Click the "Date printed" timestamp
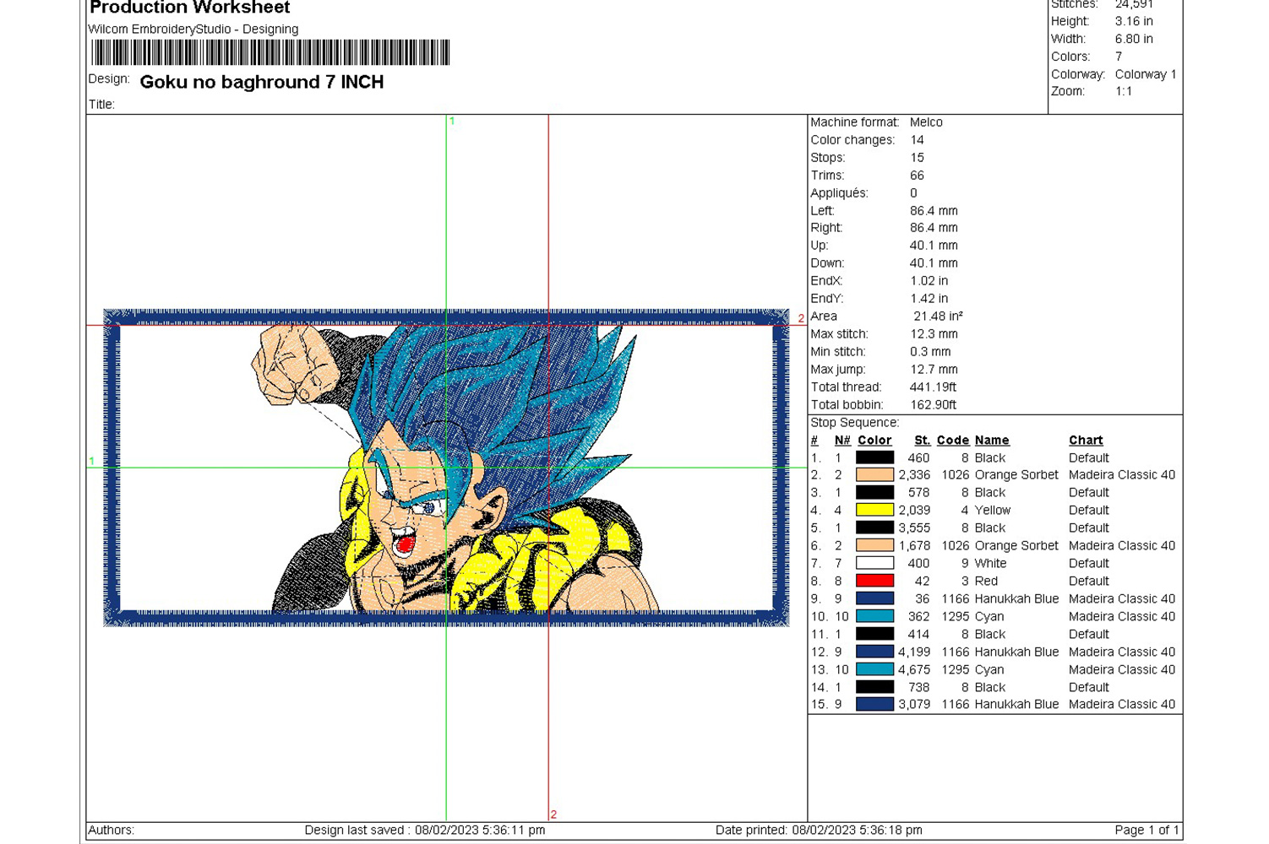This screenshot has width=1269, height=844. pos(819,830)
